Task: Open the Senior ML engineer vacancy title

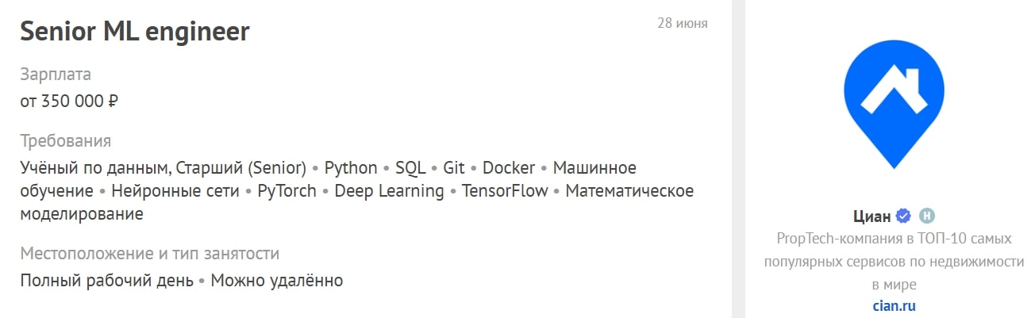Action: point(135,31)
